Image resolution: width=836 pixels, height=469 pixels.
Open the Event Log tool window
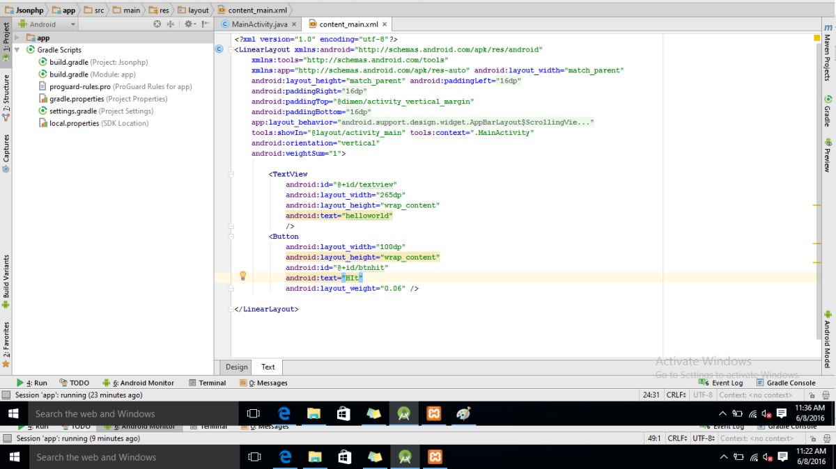point(722,383)
